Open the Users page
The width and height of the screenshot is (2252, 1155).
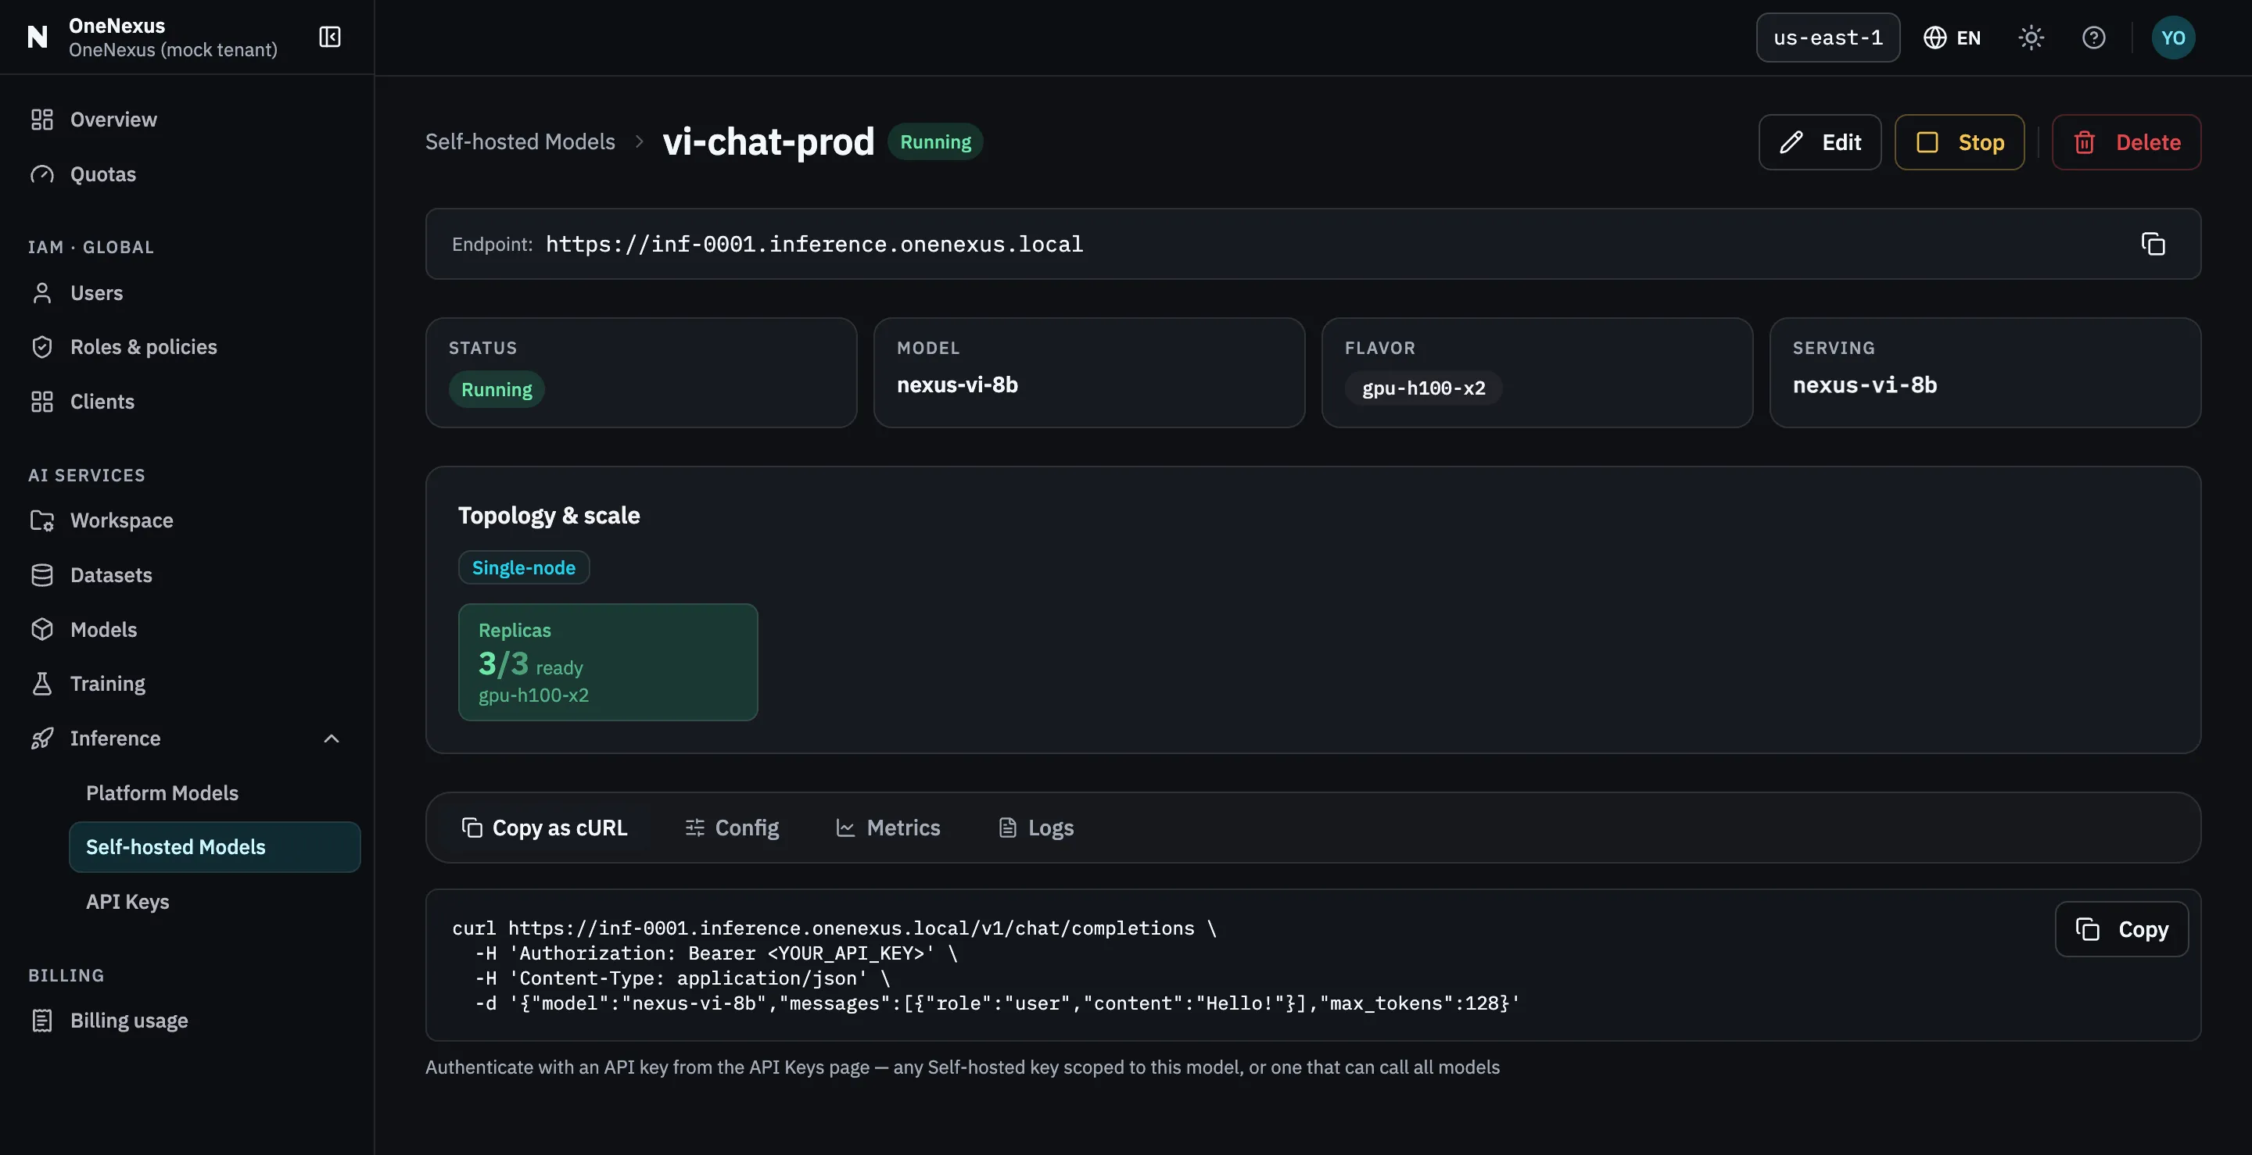coord(187,293)
